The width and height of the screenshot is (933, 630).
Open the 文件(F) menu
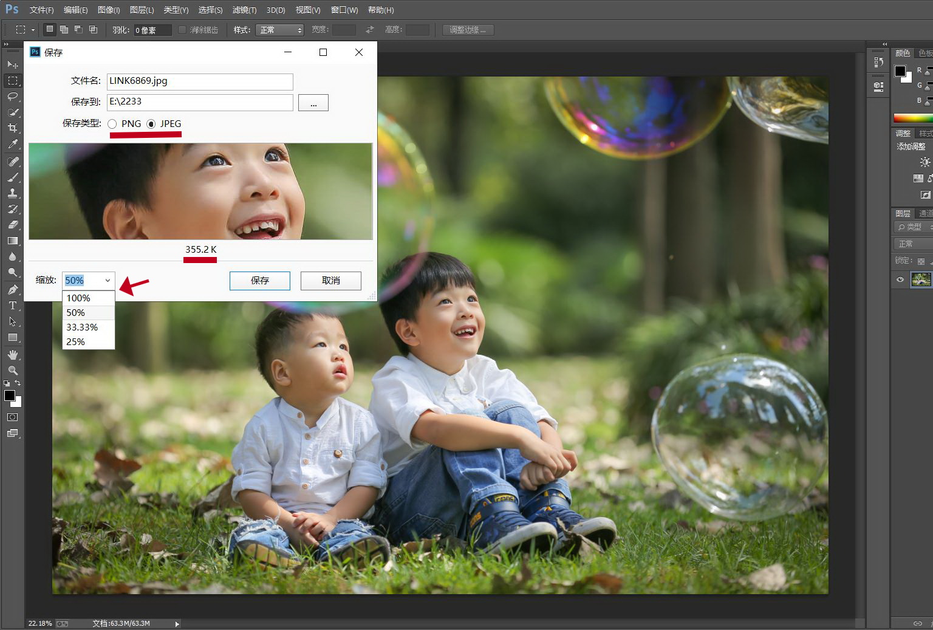tap(41, 10)
